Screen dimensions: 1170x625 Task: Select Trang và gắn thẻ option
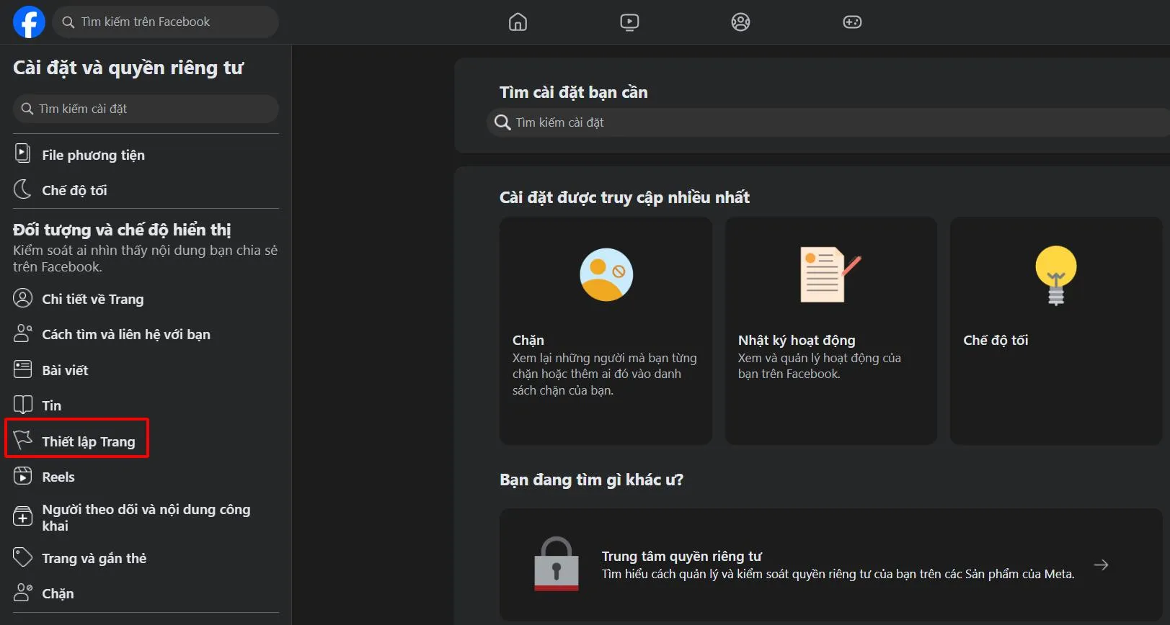94,558
